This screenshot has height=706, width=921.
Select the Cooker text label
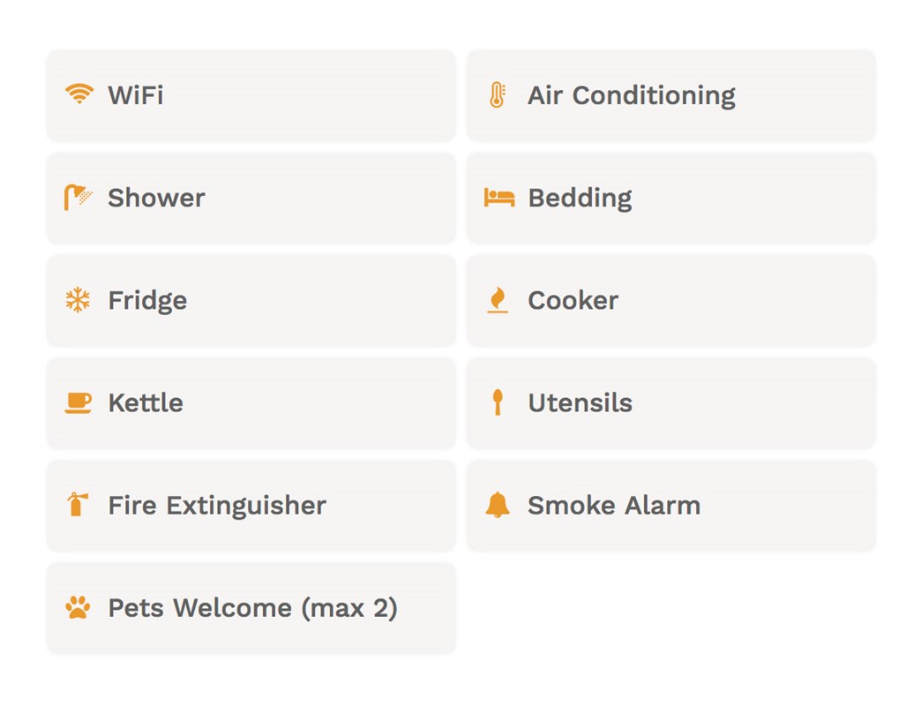point(573,301)
